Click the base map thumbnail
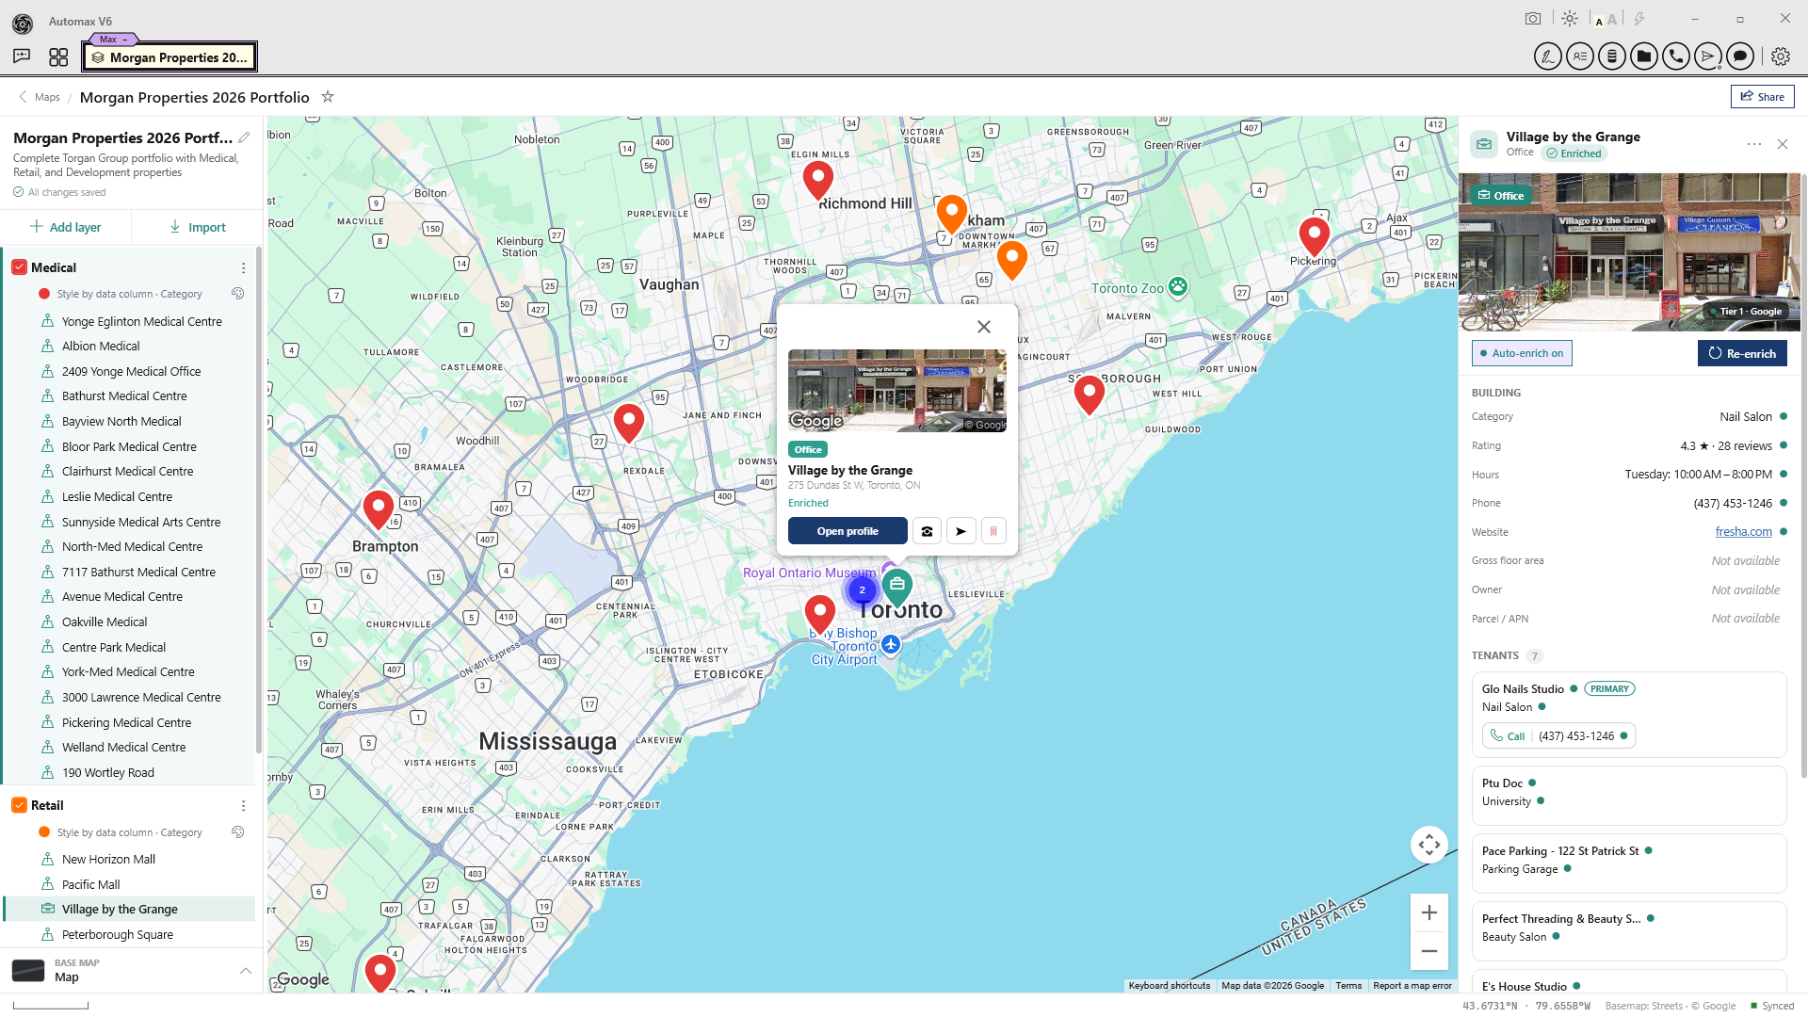1808x1017 pixels. coord(28,971)
